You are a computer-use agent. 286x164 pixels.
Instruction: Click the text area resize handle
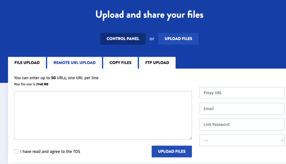point(190,138)
